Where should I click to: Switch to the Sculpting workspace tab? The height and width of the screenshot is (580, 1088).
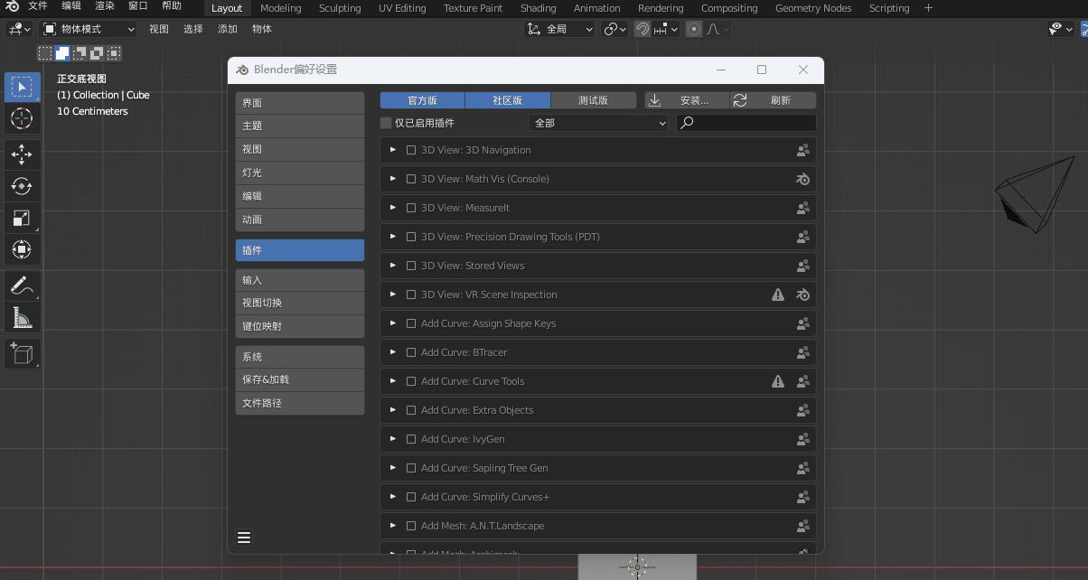pyautogui.click(x=340, y=8)
